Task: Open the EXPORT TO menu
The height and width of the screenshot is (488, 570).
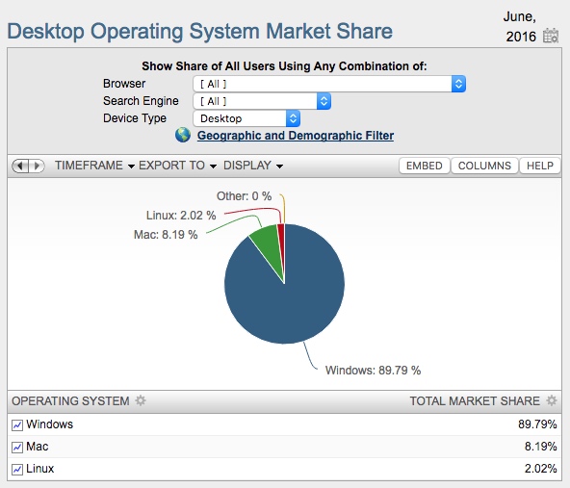Action: [x=177, y=166]
